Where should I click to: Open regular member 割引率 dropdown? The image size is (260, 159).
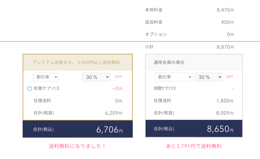coord(174,77)
